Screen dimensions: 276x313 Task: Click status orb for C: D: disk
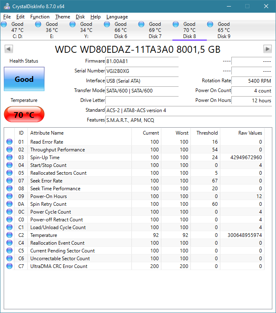[x=4, y=24]
